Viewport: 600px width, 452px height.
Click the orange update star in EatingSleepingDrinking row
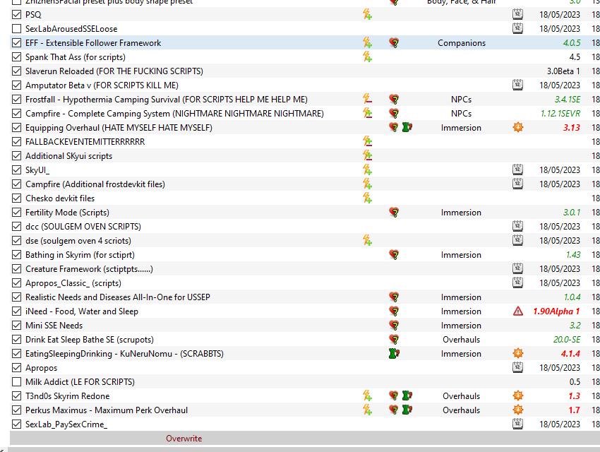[517, 354]
